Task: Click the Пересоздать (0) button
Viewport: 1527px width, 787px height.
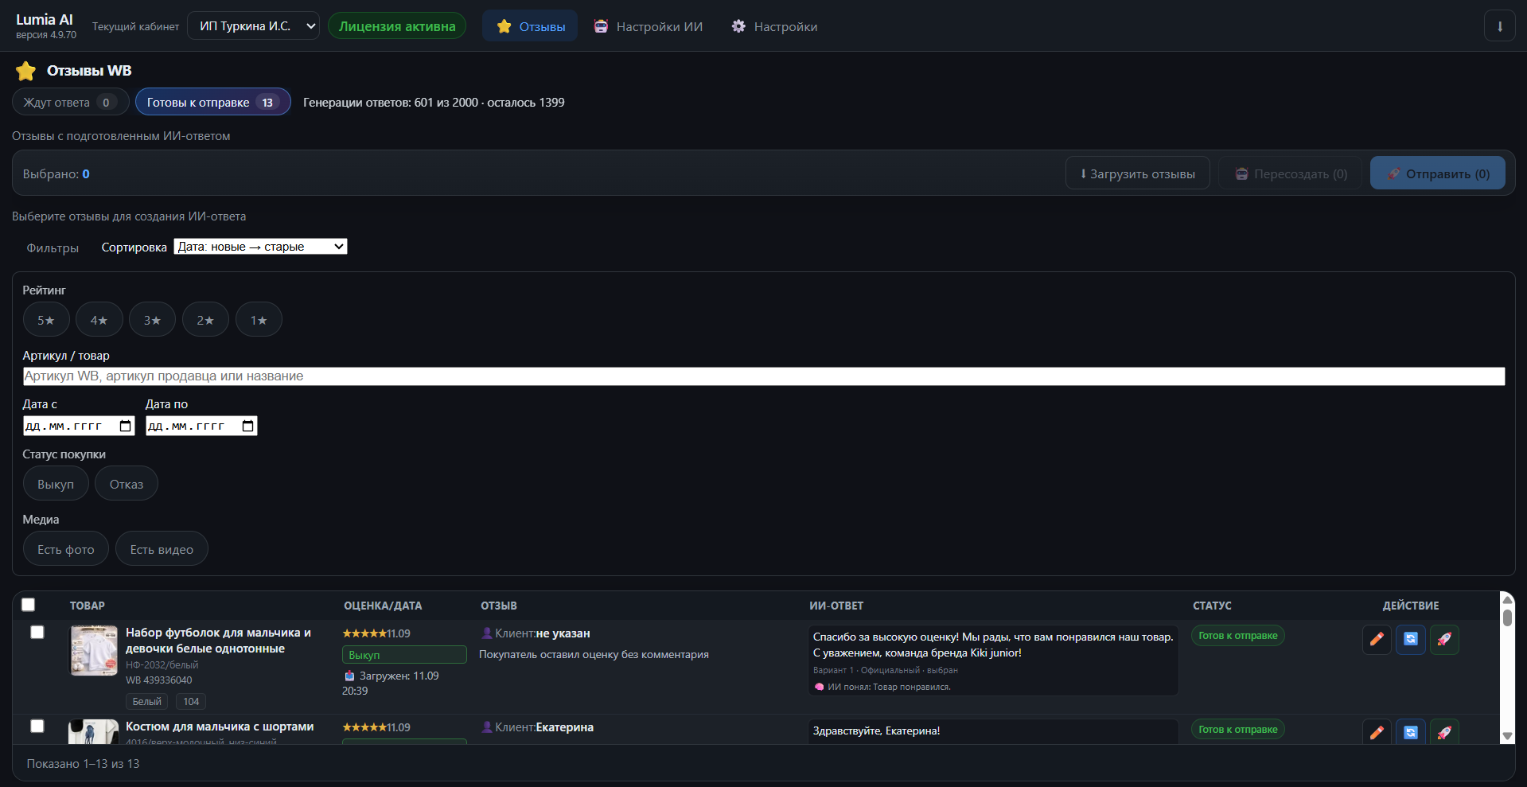Action: [x=1291, y=173]
